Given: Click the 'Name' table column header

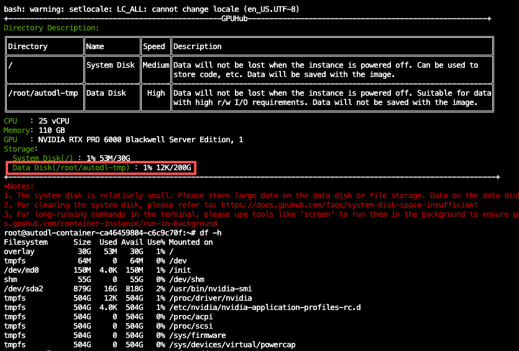Looking at the screenshot, I should click(95, 47).
